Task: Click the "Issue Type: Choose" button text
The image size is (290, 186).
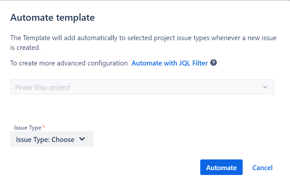Action: [45, 140]
